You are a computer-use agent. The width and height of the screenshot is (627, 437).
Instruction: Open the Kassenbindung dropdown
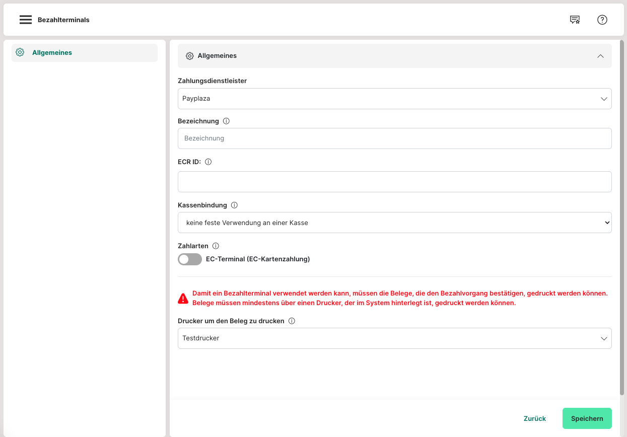click(394, 223)
